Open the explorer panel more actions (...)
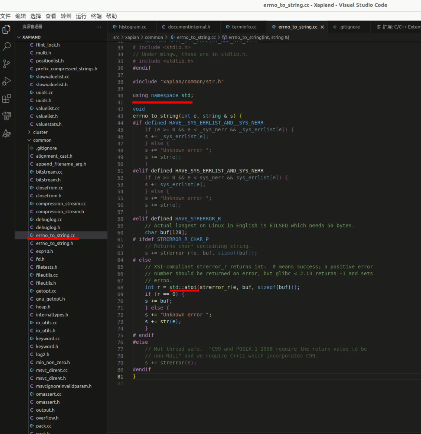The height and width of the screenshot is (434, 421). pos(99,27)
